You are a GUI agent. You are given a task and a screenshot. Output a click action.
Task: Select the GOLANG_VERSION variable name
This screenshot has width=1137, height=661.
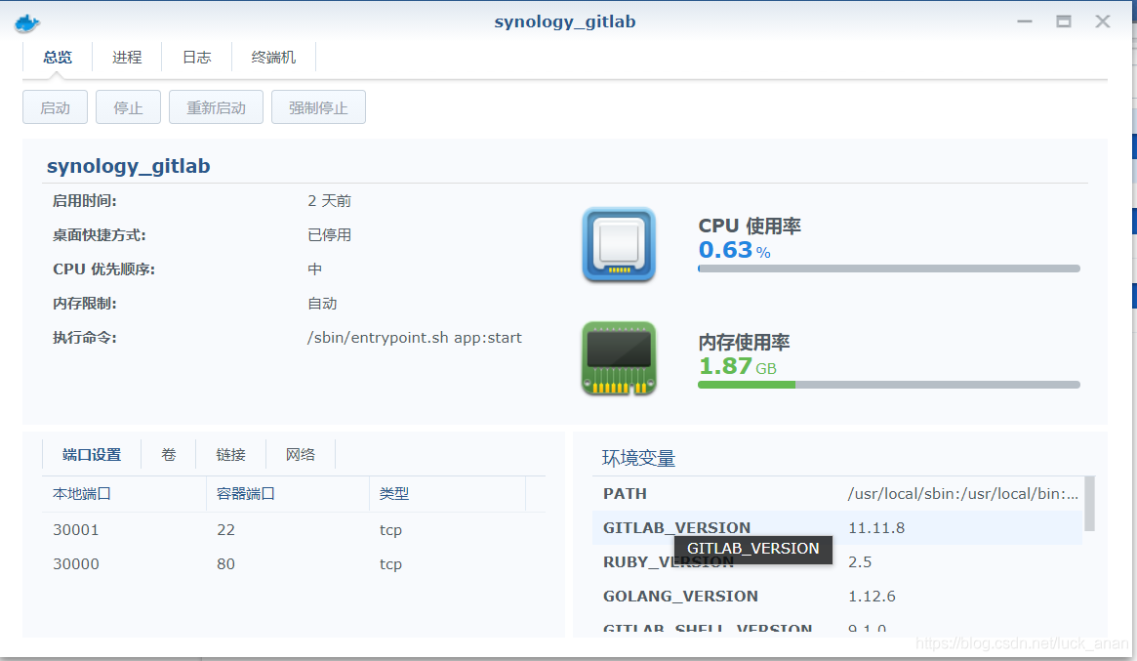(680, 596)
